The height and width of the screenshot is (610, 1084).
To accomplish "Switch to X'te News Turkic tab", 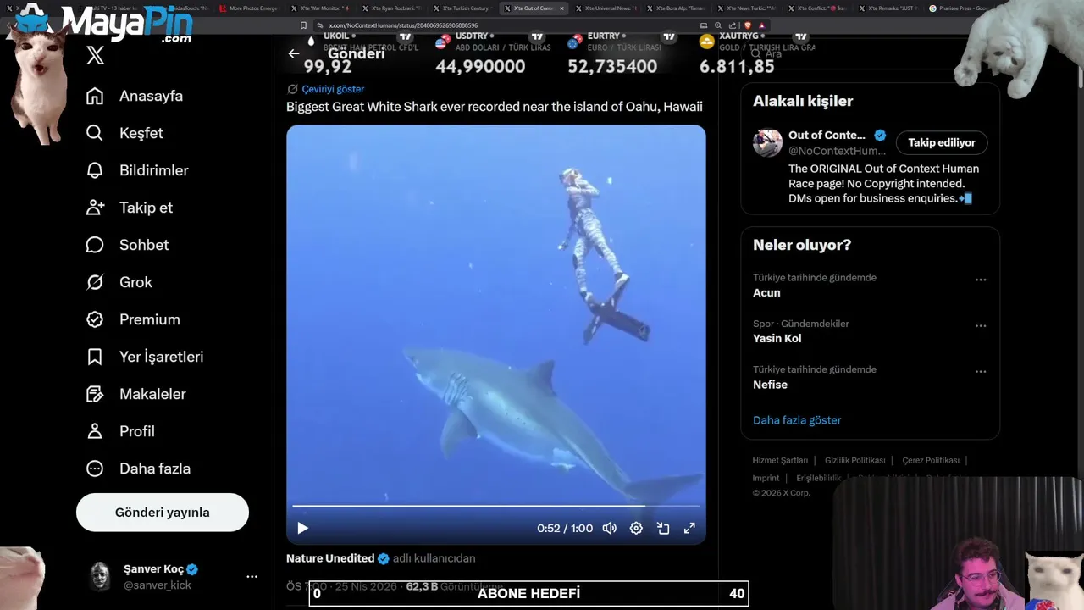I will tap(746, 8).
